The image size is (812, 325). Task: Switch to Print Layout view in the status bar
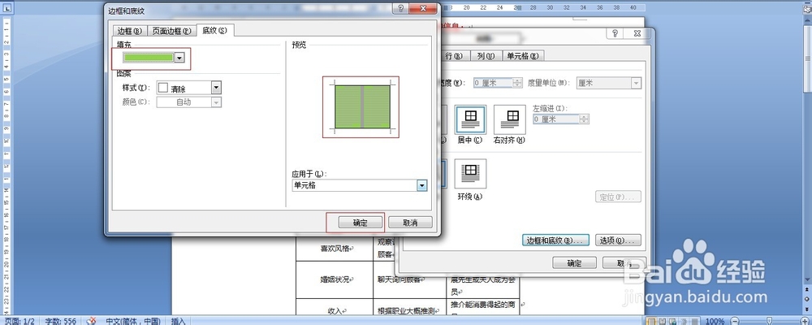pos(650,322)
